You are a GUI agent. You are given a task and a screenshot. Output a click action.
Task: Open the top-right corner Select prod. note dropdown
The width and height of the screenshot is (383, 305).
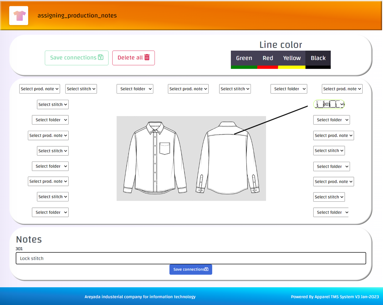tap(342, 89)
